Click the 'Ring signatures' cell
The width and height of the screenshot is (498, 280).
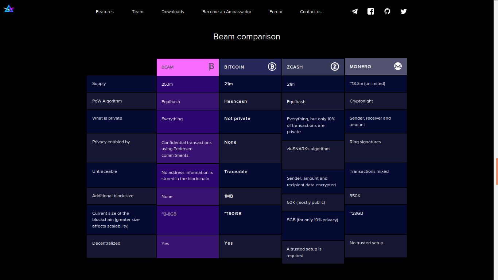(376, 148)
